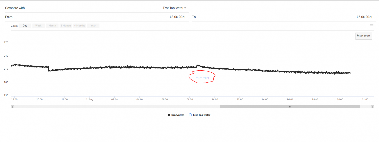Toggle the Kranvatten series in the legend
379x142 pixels.
click(x=176, y=115)
